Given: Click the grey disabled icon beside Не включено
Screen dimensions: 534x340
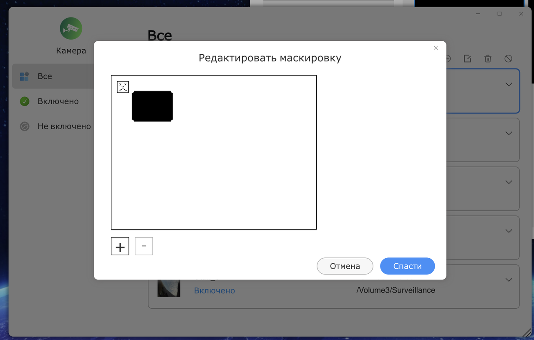Looking at the screenshot, I should point(25,126).
